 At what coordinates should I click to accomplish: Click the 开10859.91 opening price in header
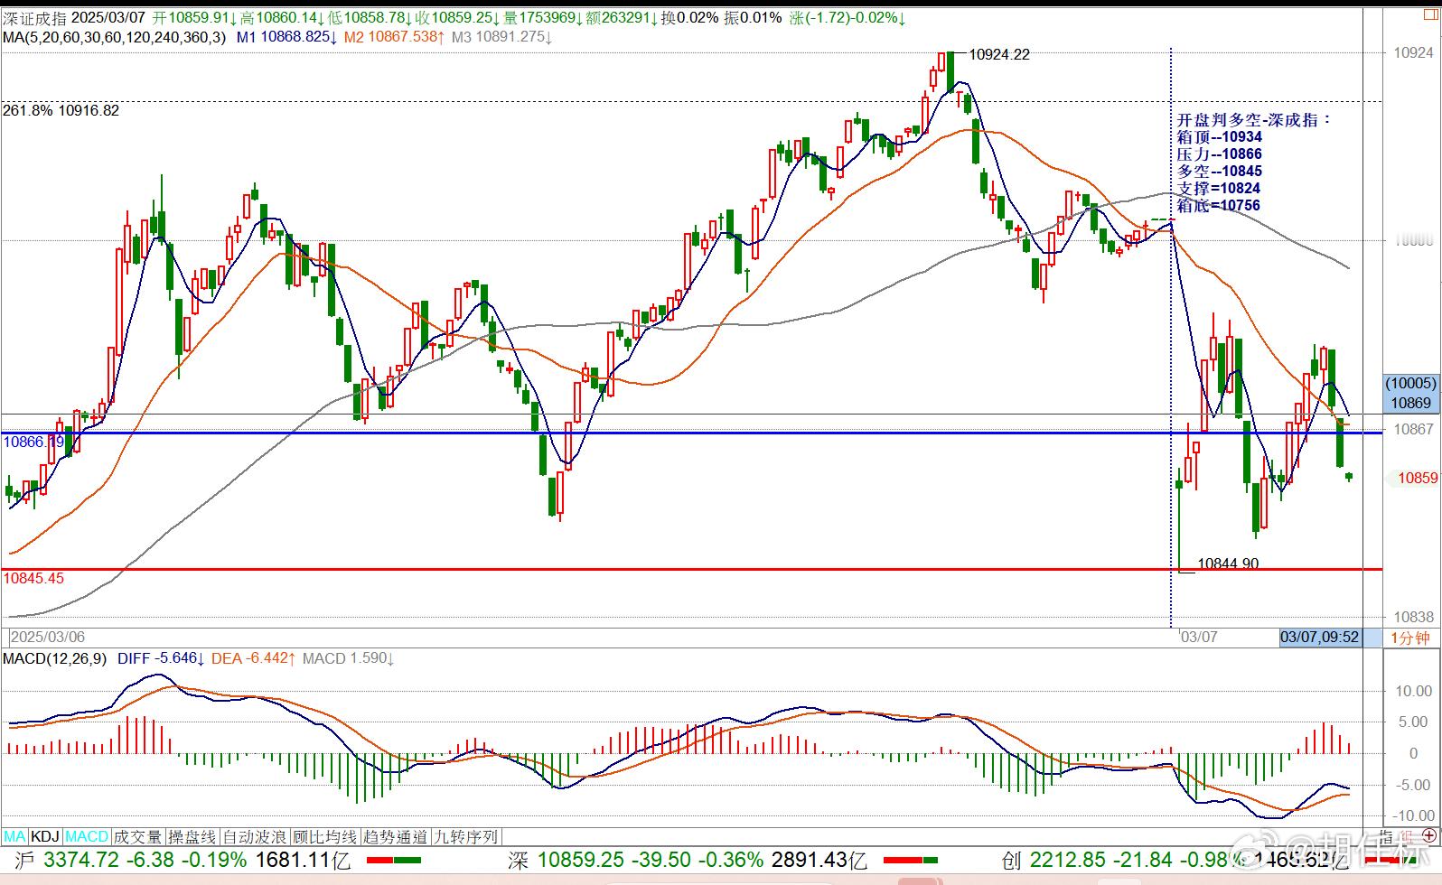pos(194,17)
